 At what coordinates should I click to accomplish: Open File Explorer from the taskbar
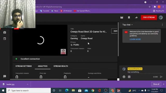tap(73, 90)
